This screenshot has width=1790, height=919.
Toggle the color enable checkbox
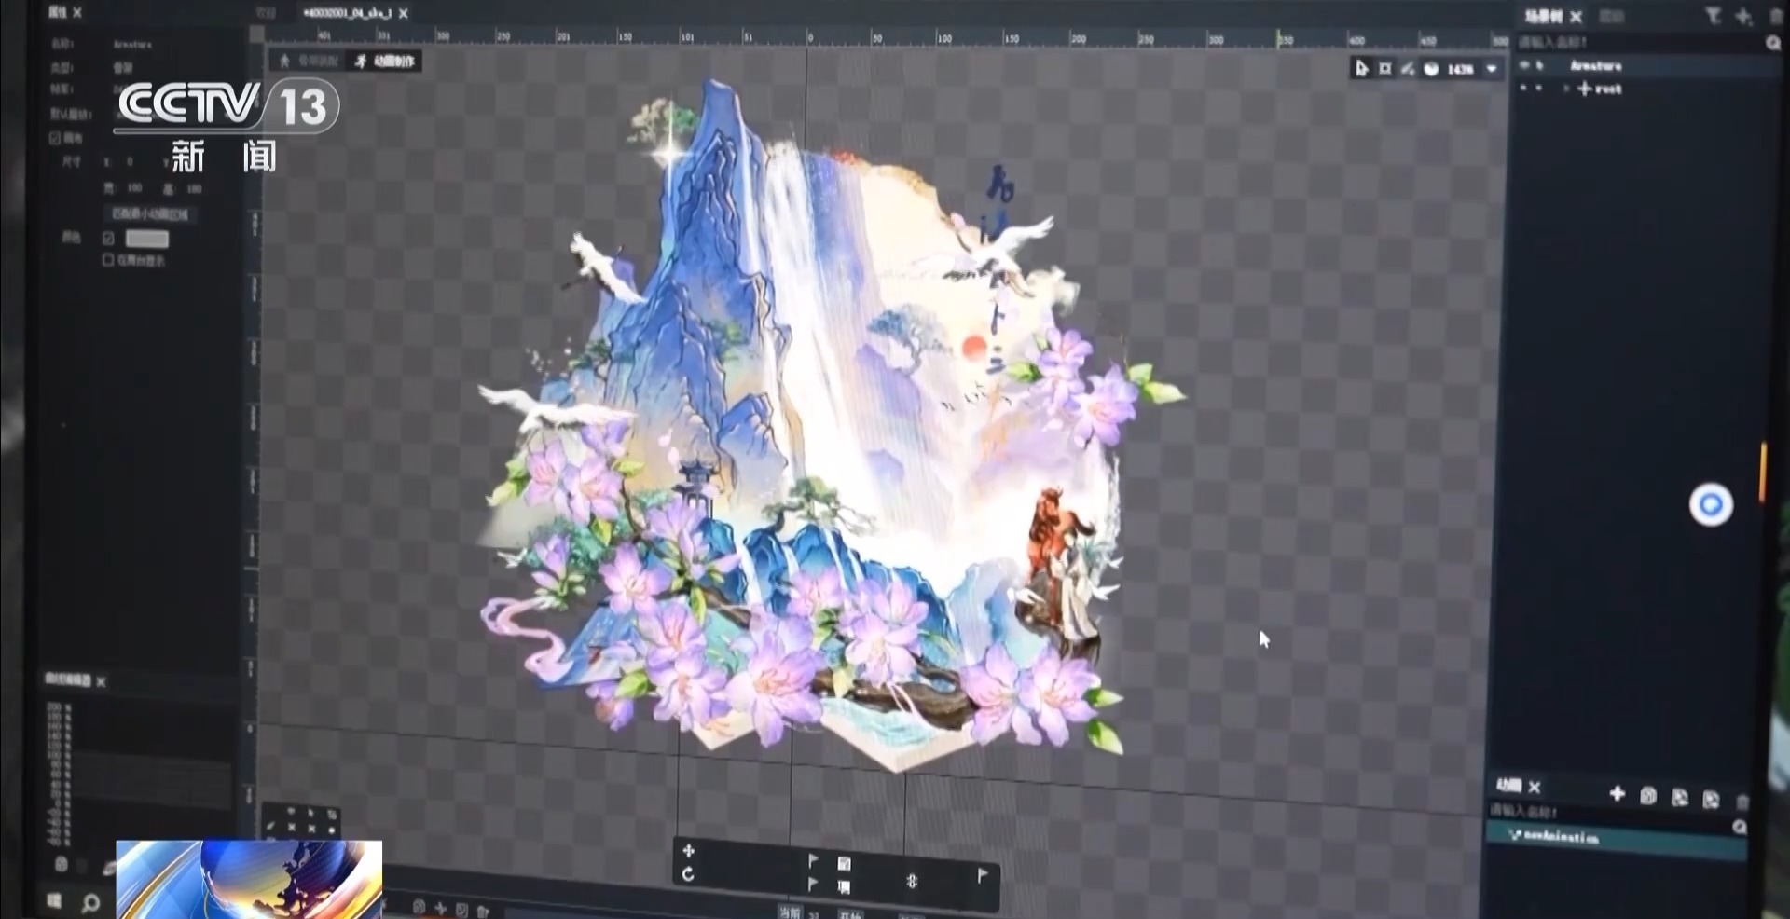108,239
